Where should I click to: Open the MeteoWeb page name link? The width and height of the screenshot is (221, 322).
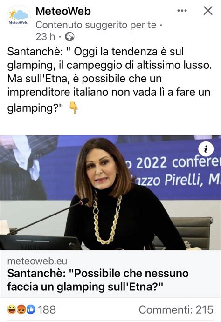click(63, 11)
